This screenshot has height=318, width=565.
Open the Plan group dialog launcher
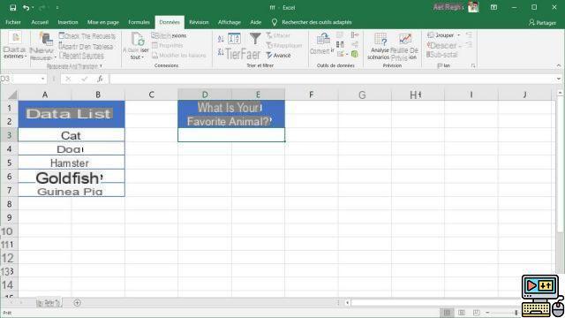pyautogui.click(x=473, y=66)
